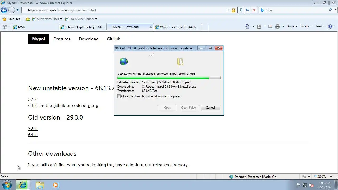Click Cancel in the download dialog

click(x=210, y=108)
